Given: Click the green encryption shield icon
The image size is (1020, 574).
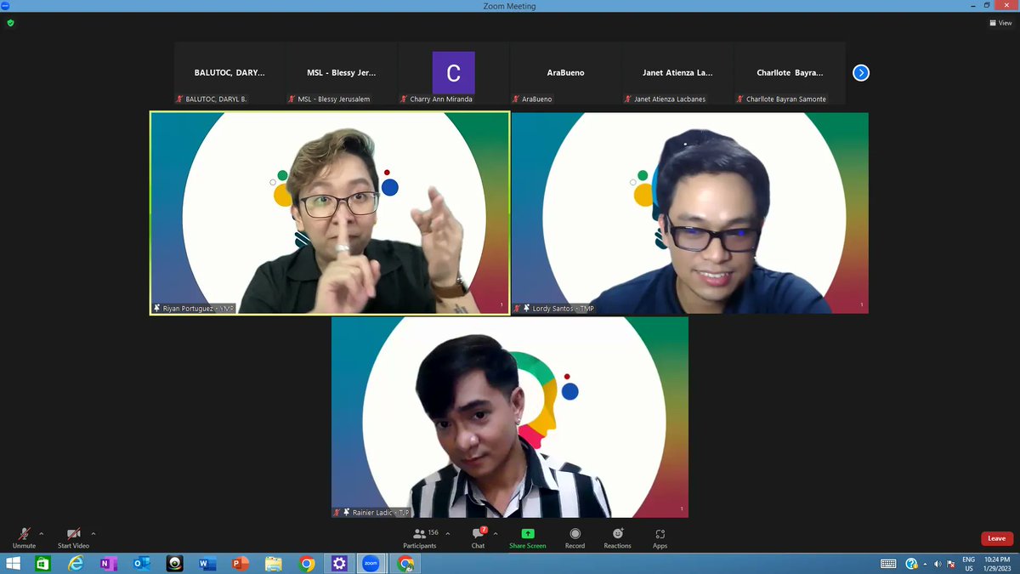Looking at the screenshot, I should (x=10, y=23).
